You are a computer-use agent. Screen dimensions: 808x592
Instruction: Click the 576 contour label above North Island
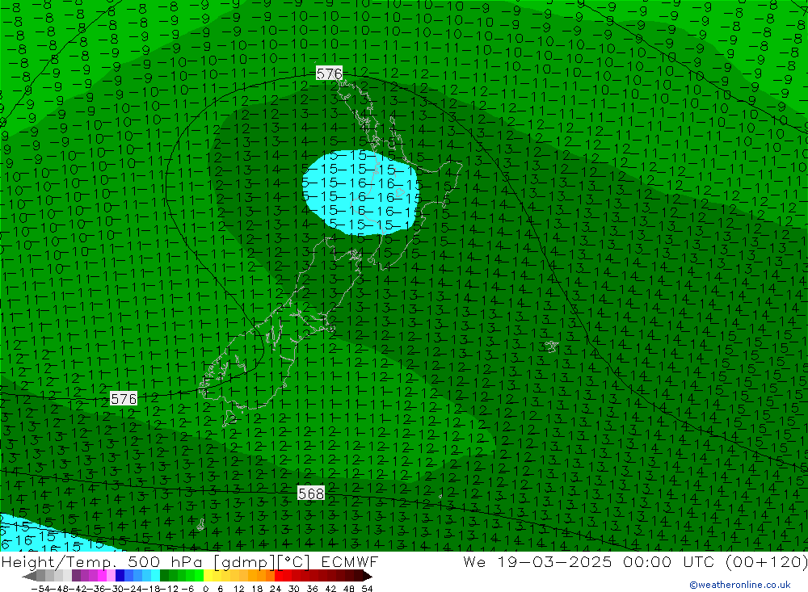(330, 73)
